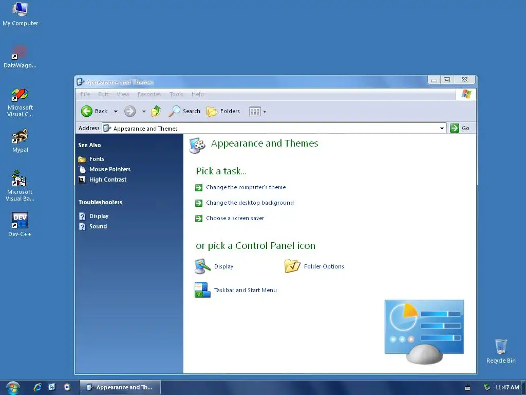Viewport: 526px width, 395px height.
Task: Open the Favorites menu
Action: pos(149,95)
